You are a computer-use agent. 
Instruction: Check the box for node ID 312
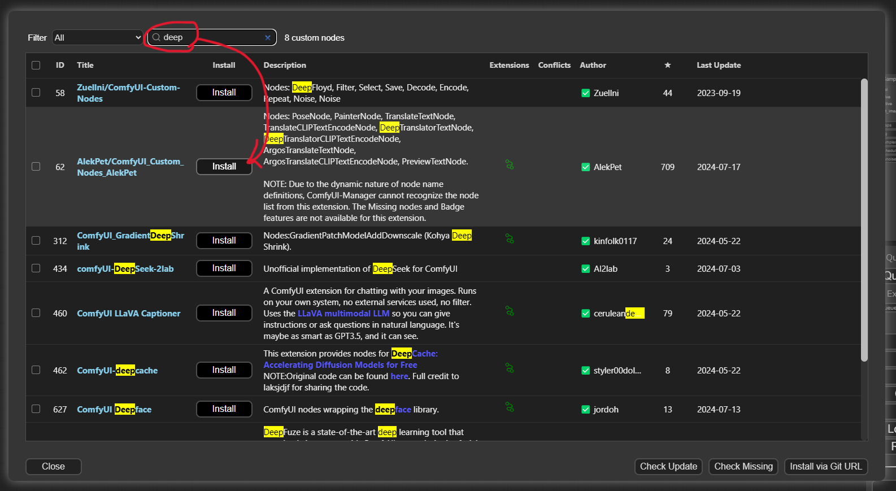(x=36, y=241)
